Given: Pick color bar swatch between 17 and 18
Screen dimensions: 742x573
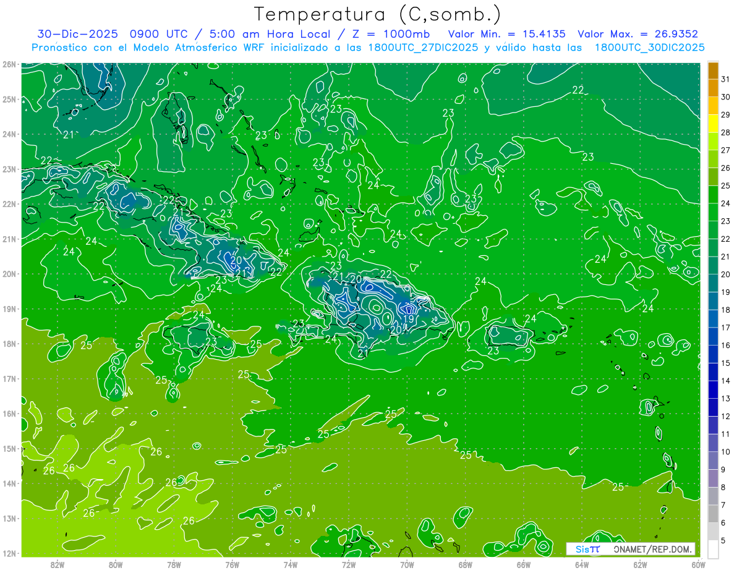Looking at the screenshot, I should coord(713,318).
